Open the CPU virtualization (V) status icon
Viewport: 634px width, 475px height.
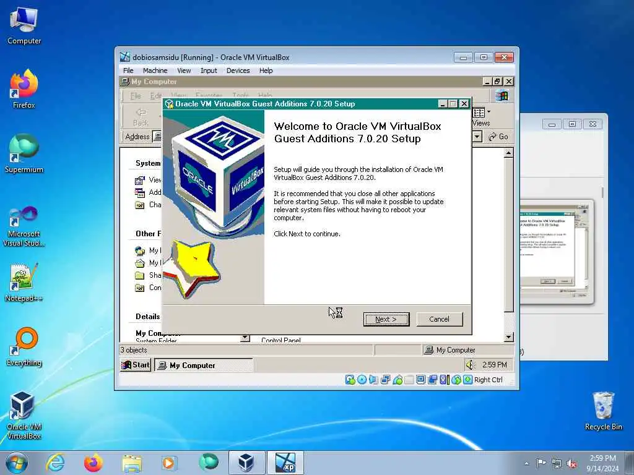click(445, 380)
